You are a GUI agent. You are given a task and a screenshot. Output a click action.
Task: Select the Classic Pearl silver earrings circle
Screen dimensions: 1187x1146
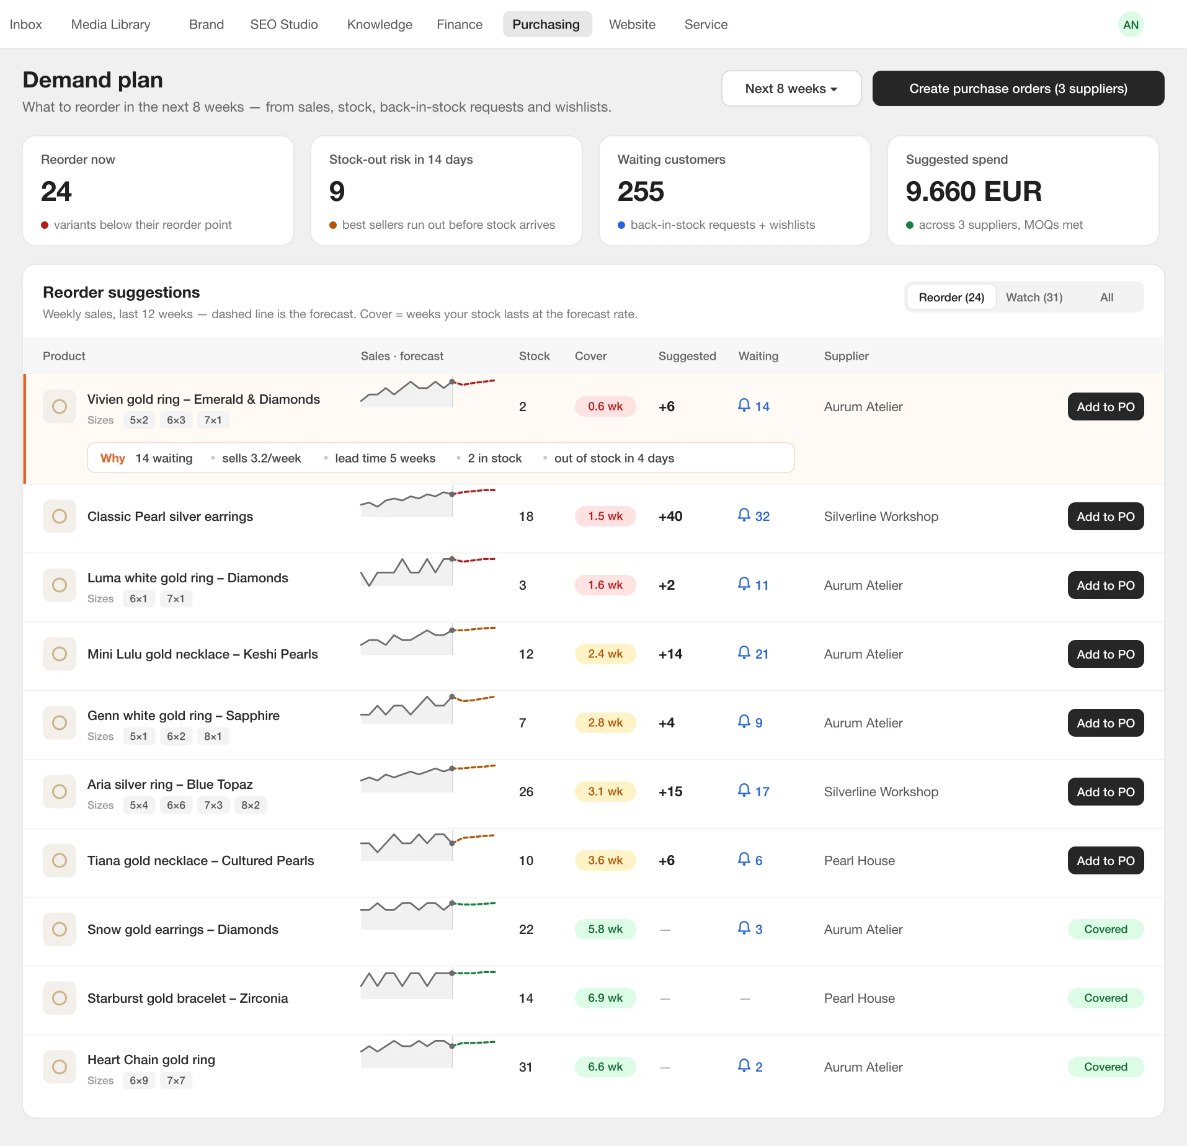click(x=60, y=516)
